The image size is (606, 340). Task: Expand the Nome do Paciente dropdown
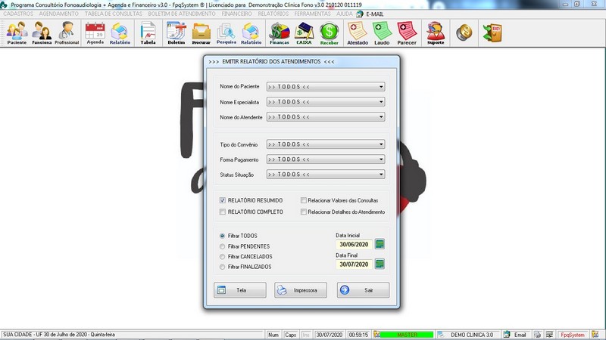(381, 86)
